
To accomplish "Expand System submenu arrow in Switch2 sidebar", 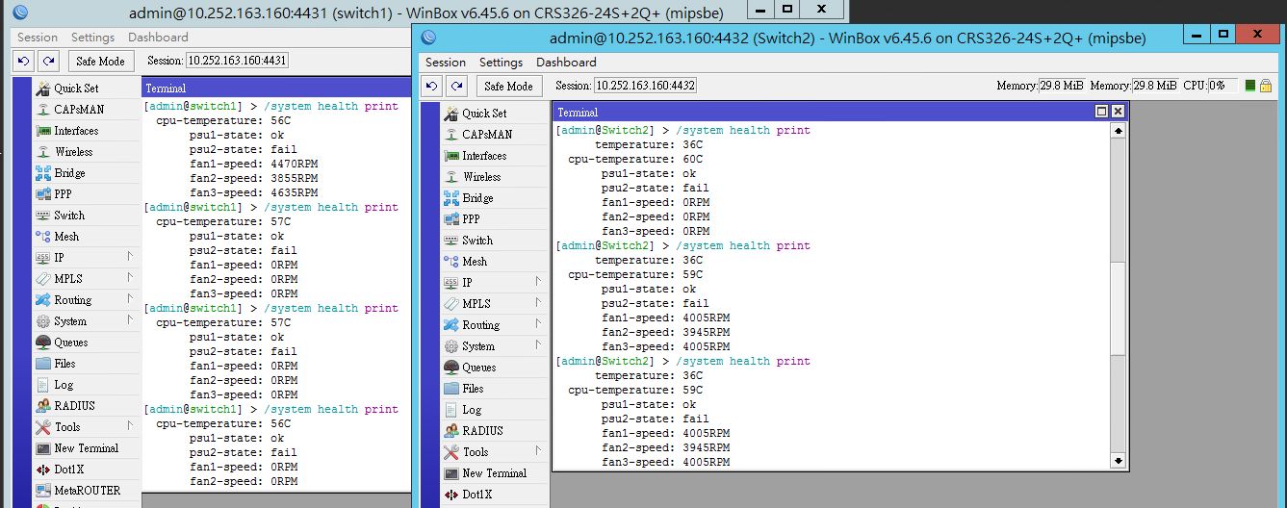I will click(x=538, y=345).
